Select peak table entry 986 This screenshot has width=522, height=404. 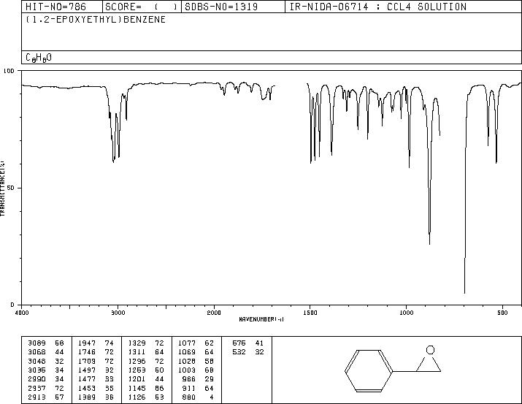(189, 379)
